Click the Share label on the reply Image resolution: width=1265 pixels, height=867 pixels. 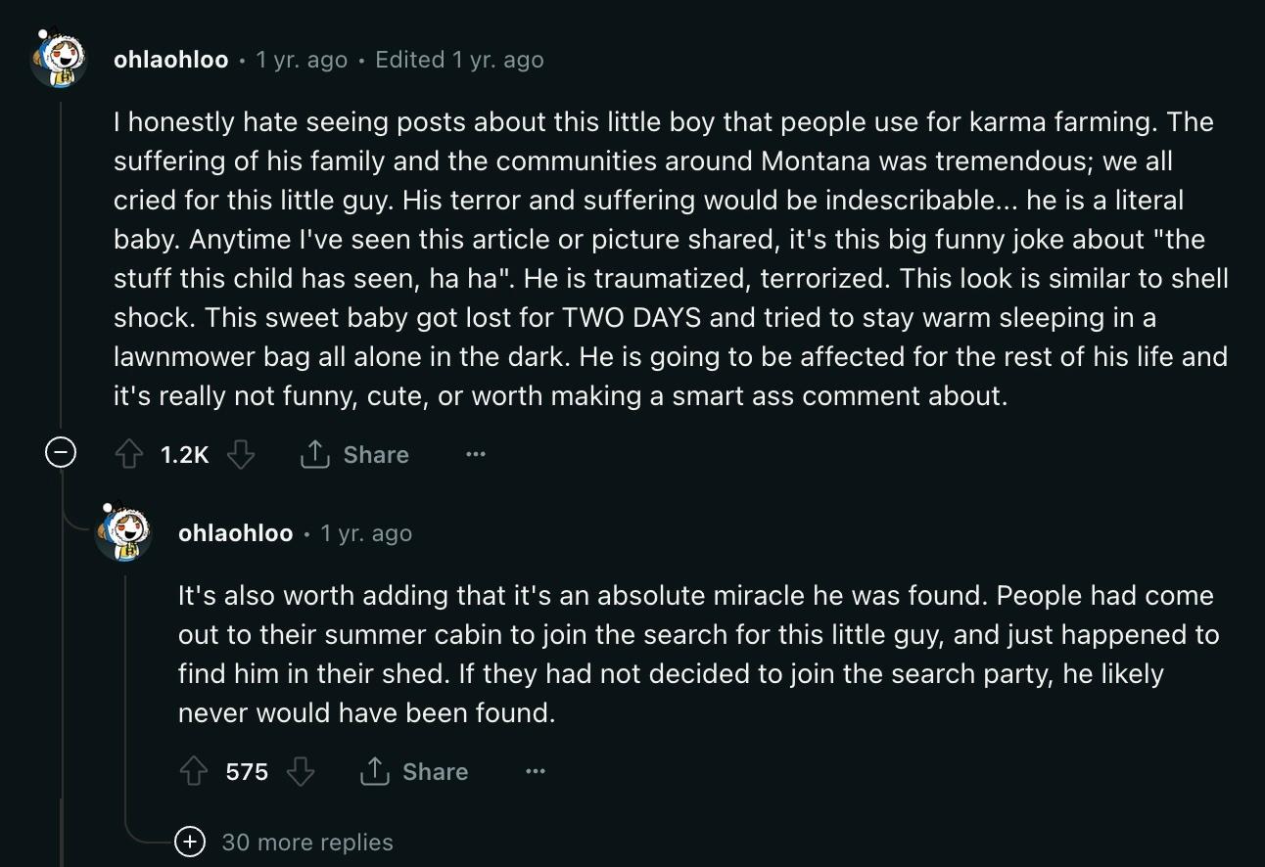pos(435,772)
